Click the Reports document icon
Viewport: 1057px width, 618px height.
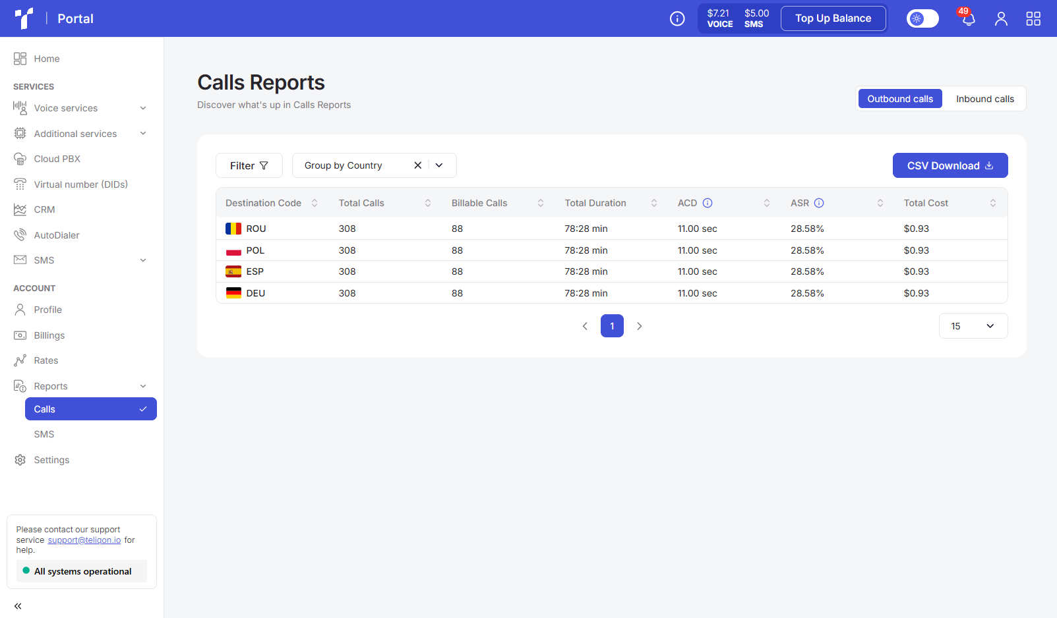click(20, 386)
